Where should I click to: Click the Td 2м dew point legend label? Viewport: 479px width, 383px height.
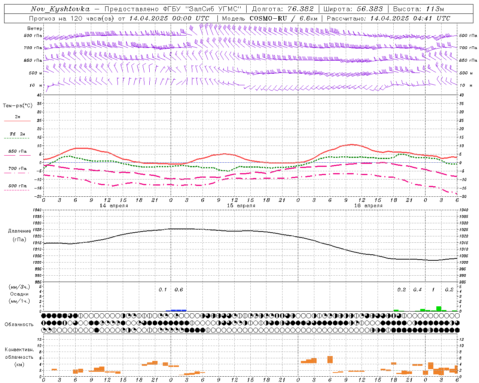click(x=18, y=134)
